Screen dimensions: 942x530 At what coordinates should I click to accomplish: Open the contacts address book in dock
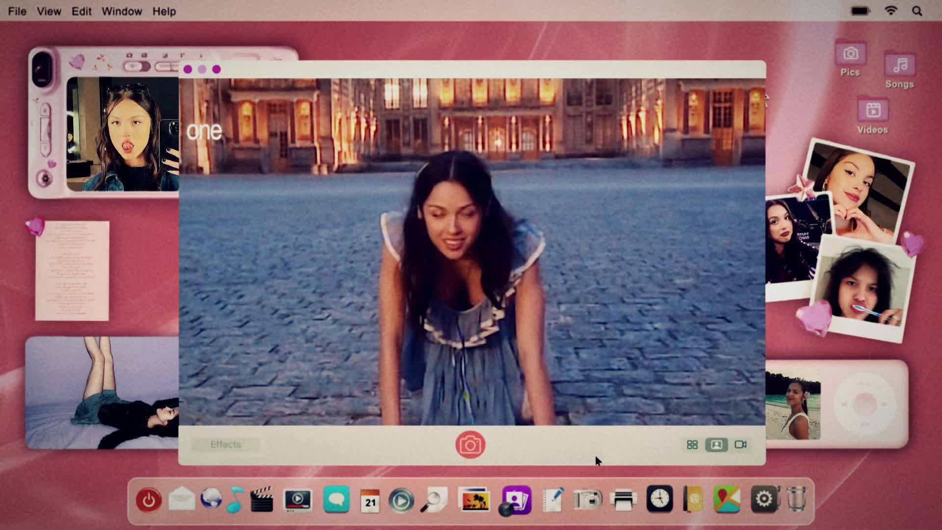click(693, 500)
